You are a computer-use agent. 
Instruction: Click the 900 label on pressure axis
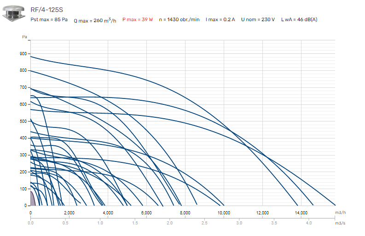(x=23, y=54)
